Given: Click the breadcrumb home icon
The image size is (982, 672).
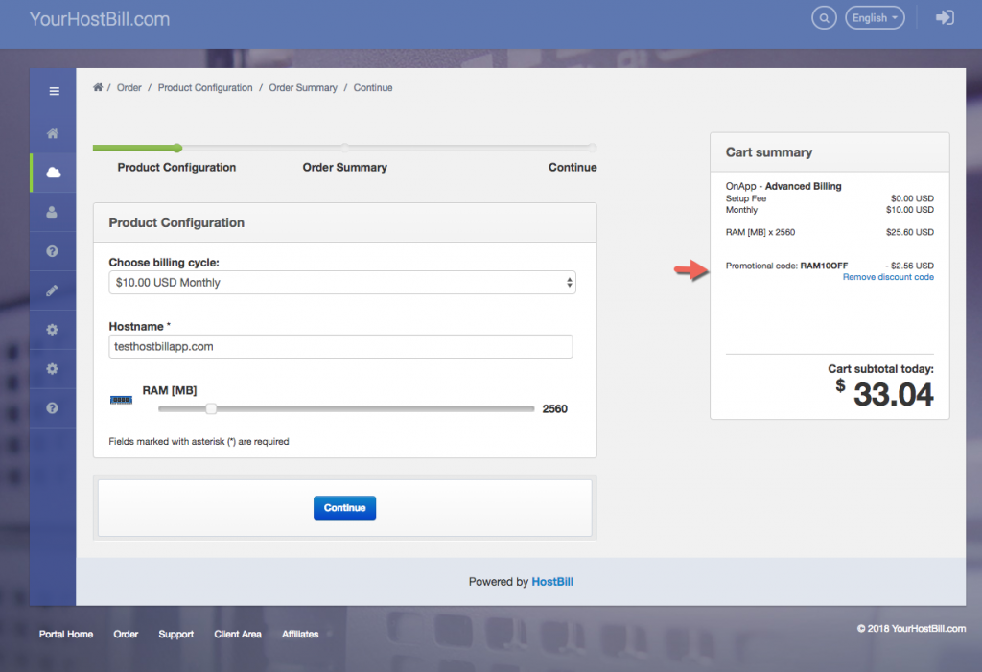Looking at the screenshot, I should coord(98,87).
